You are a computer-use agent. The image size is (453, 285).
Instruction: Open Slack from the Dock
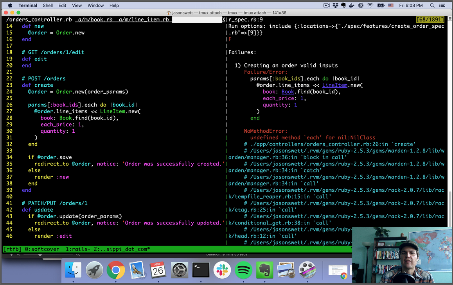(222, 270)
